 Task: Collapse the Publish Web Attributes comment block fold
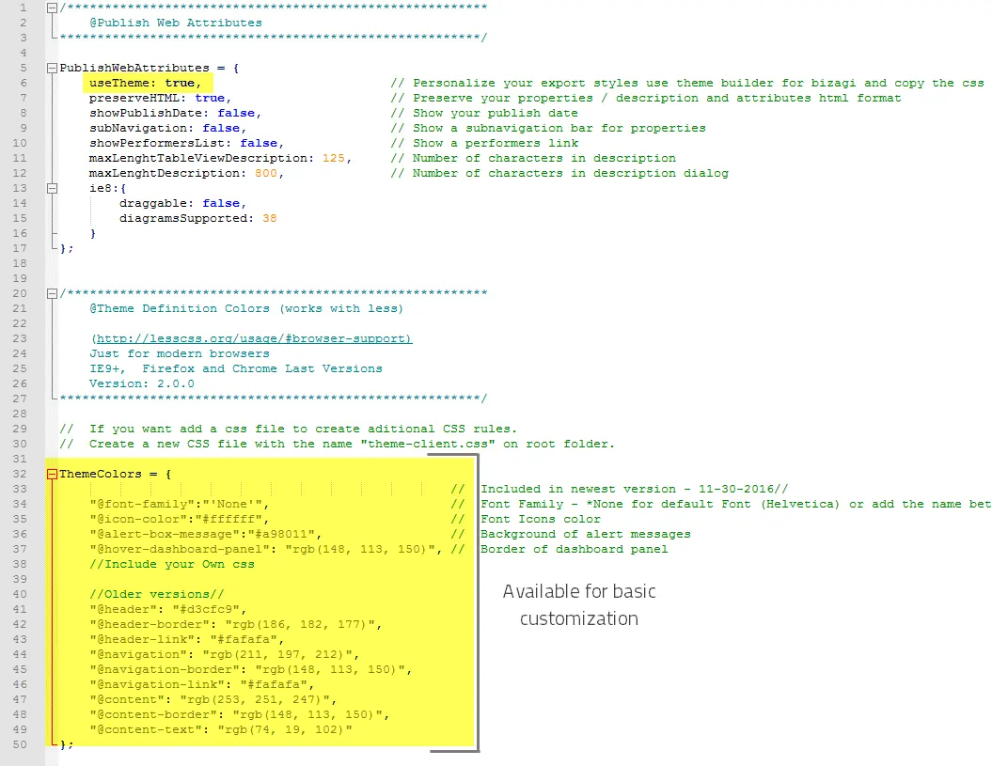pyautogui.click(x=52, y=8)
